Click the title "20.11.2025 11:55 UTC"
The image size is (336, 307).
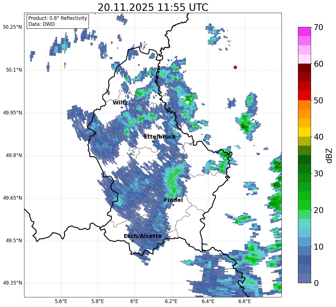[x=153, y=7]
